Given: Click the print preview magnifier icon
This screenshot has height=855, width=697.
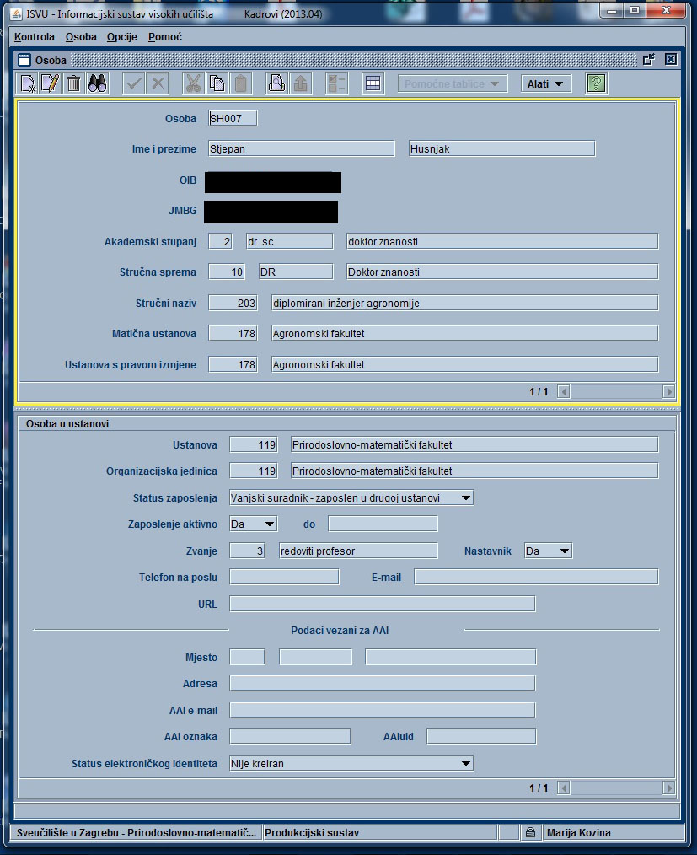Looking at the screenshot, I should point(276,83).
